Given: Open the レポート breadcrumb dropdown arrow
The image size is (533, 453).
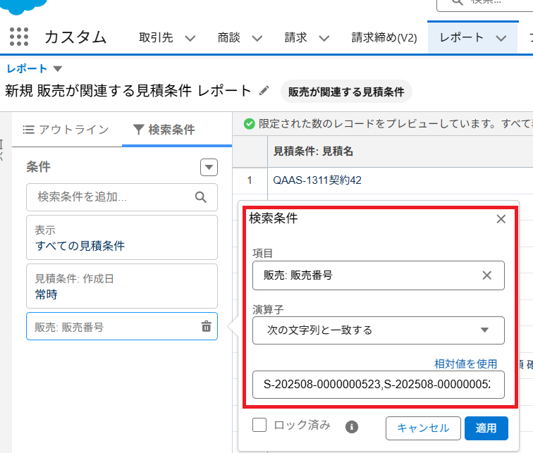Looking at the screenshot, I should pos(57,69).
